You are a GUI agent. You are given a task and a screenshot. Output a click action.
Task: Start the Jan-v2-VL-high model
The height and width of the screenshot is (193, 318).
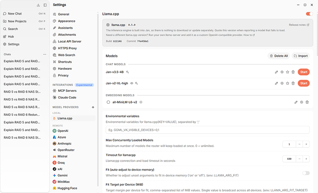click(x=304, y=83)
